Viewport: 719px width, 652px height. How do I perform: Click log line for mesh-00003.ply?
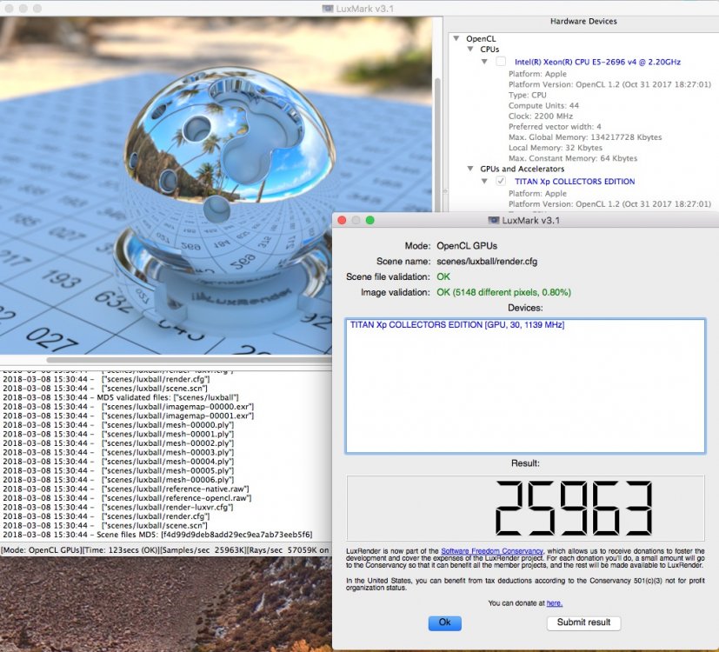coord(118,452)
